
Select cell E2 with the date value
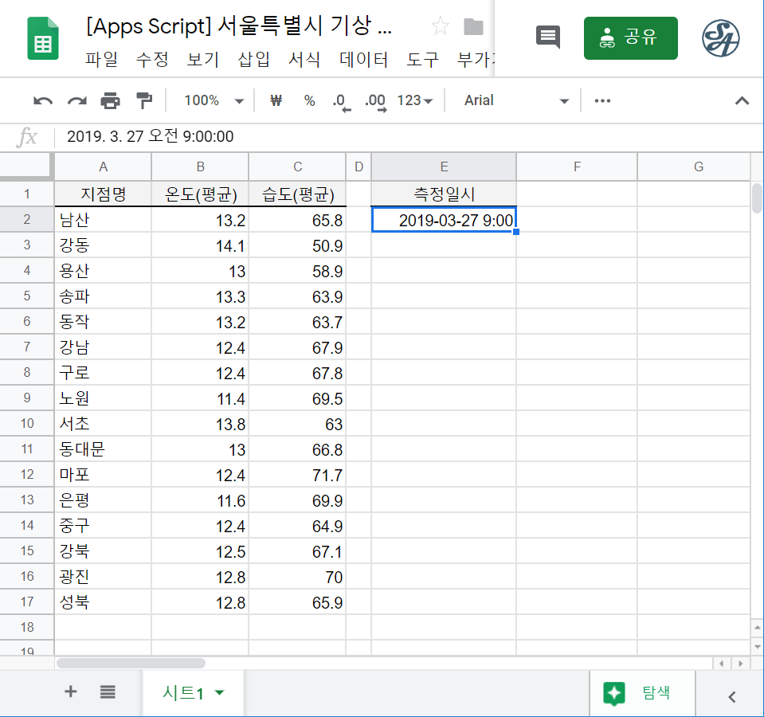[x=444, y=220]
